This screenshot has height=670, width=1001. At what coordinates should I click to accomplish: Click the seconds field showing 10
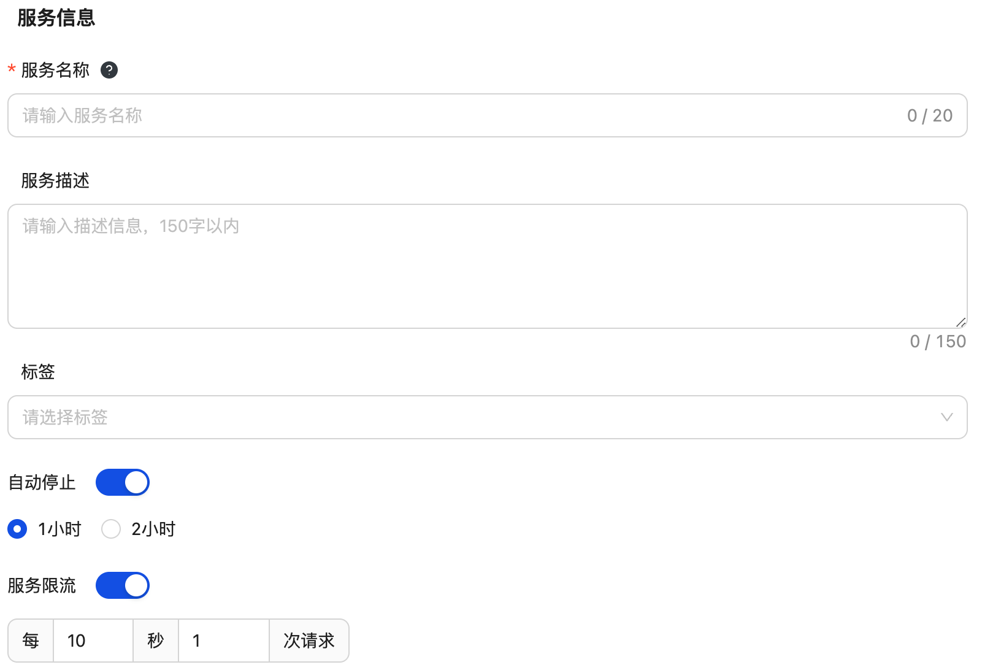[93, 641]
